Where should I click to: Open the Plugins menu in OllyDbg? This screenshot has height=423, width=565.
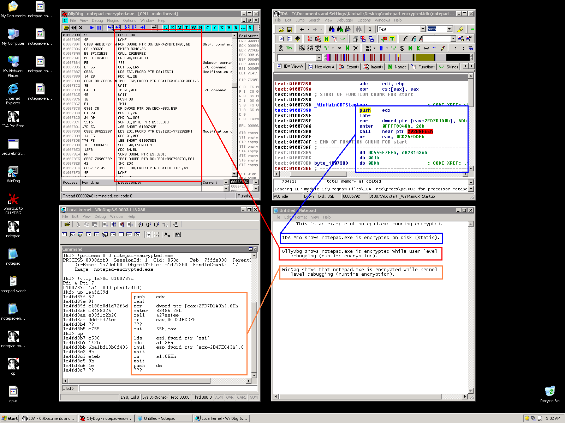point(113,20)
